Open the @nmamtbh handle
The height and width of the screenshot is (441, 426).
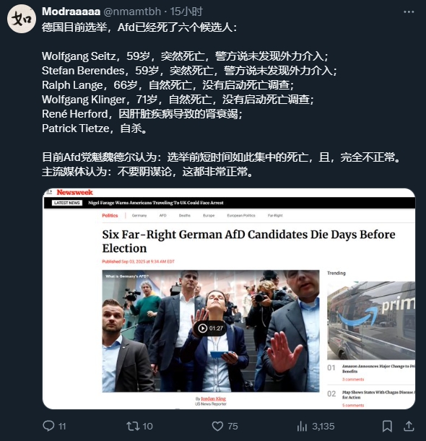[x=132, y=12]
